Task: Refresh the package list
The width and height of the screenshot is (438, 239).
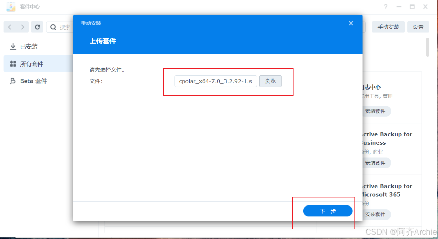Action: [37, 27]
